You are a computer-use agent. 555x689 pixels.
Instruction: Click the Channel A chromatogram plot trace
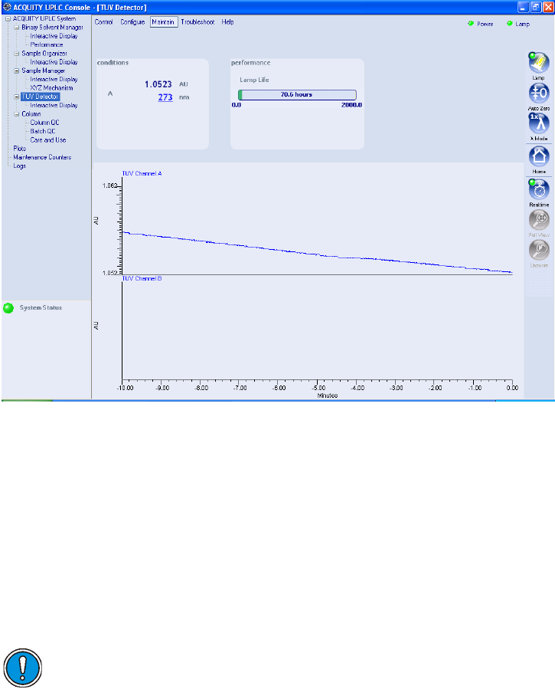tap(317, 254)
